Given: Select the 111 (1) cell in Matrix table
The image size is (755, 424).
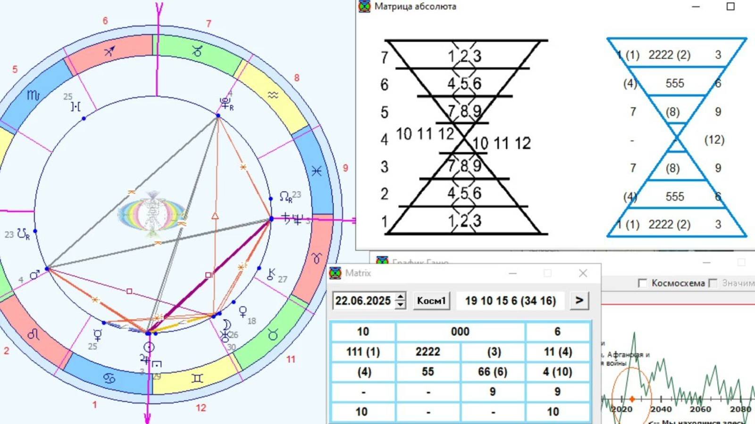Looking at the screenshot, I should 363,352.
